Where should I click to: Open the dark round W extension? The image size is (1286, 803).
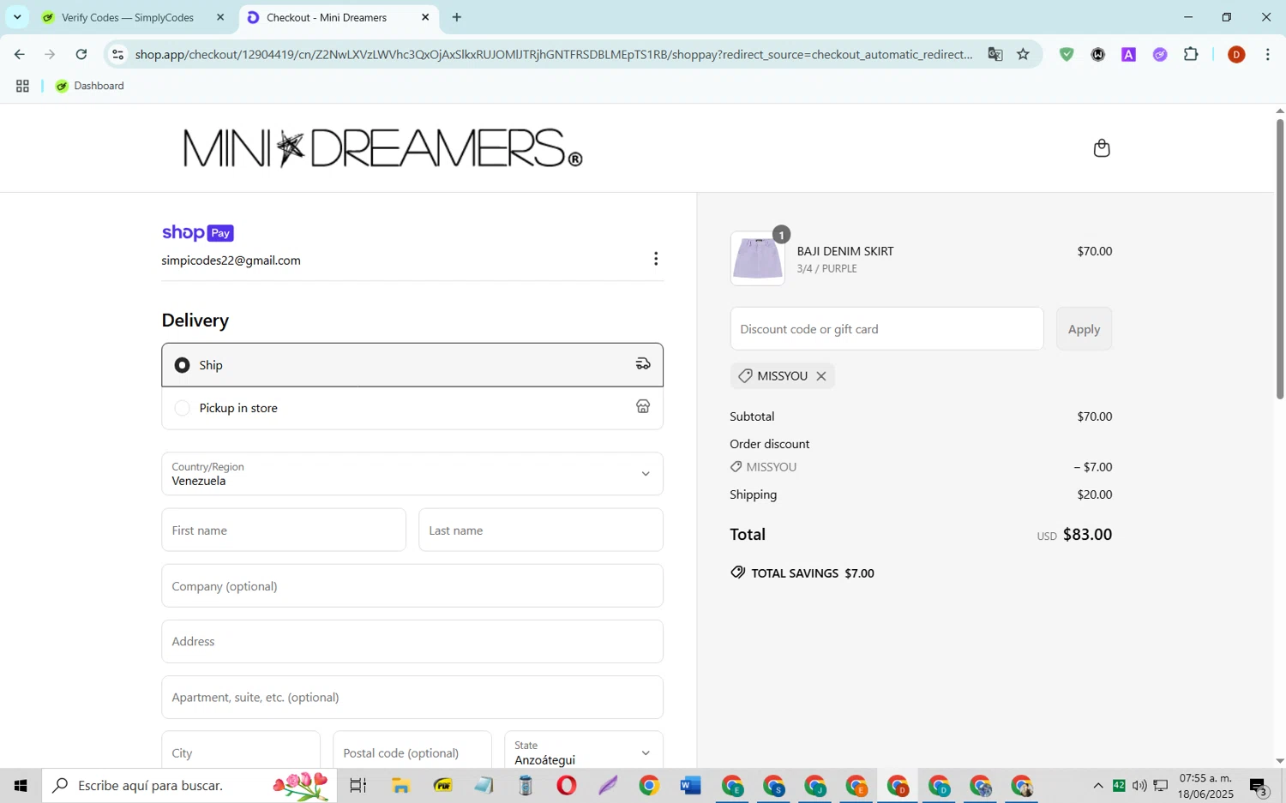(1098, 54)
